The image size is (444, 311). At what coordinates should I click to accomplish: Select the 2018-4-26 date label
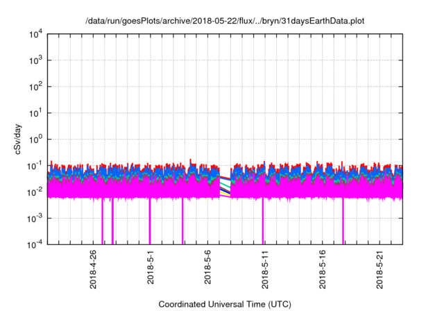(x=93, y=269)
